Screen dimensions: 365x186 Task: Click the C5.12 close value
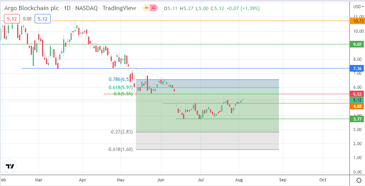coord(217,9)
